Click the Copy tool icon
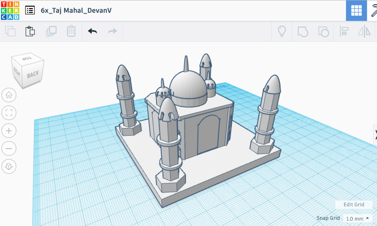 pyautogui.click(x=10, y=31)
